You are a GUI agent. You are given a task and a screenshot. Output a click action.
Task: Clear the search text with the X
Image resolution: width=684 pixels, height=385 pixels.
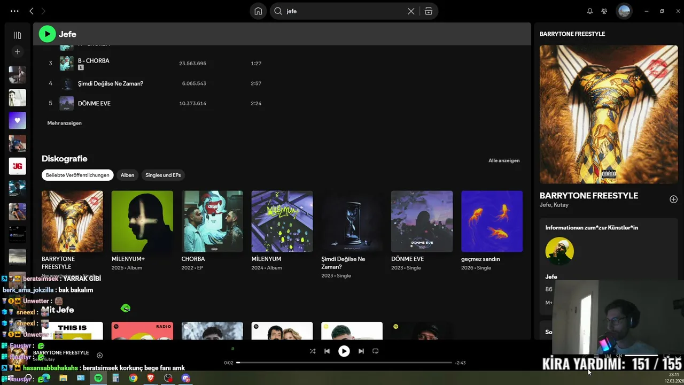(411, 11)
